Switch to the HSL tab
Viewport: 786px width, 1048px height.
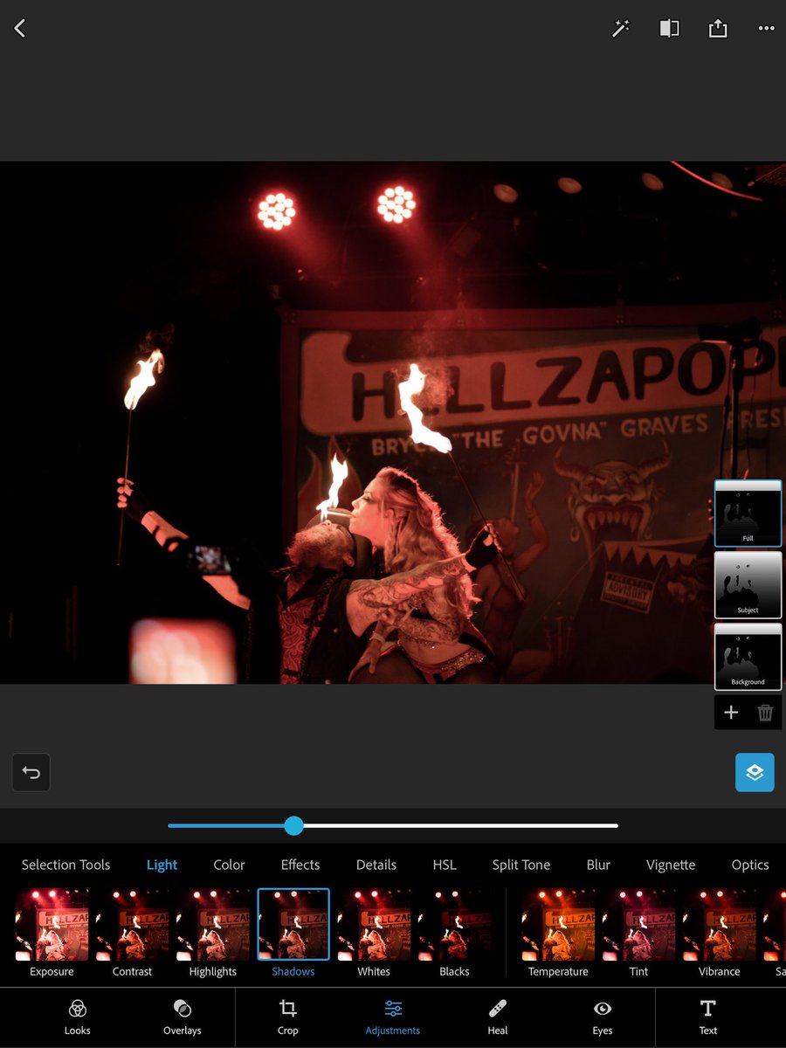tap(445, 865)
